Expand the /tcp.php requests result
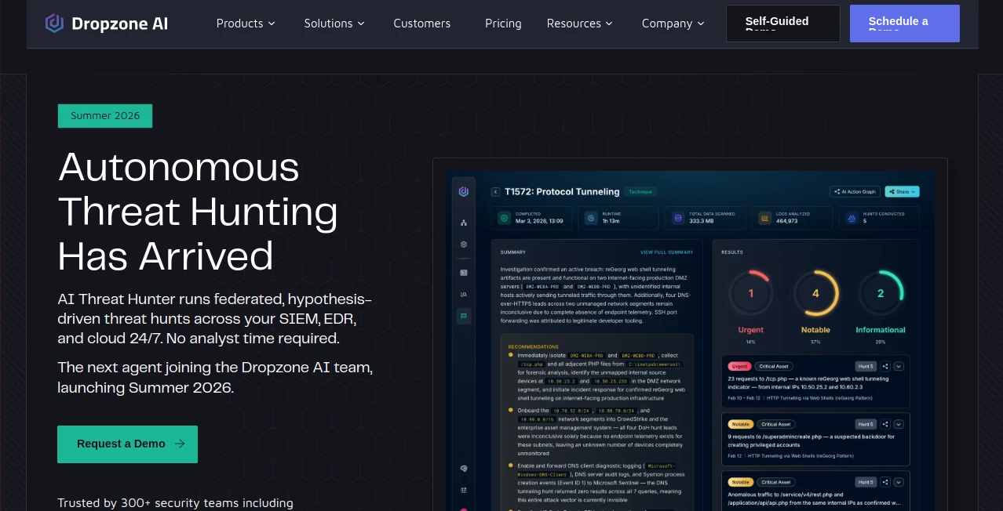This screenshot has height=511, width=1003. [899, 366]
